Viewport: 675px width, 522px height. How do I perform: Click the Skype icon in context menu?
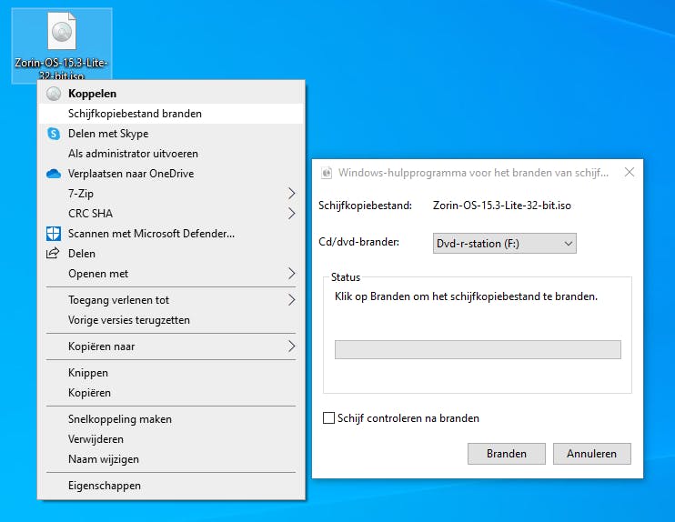(x=54, y=134)
